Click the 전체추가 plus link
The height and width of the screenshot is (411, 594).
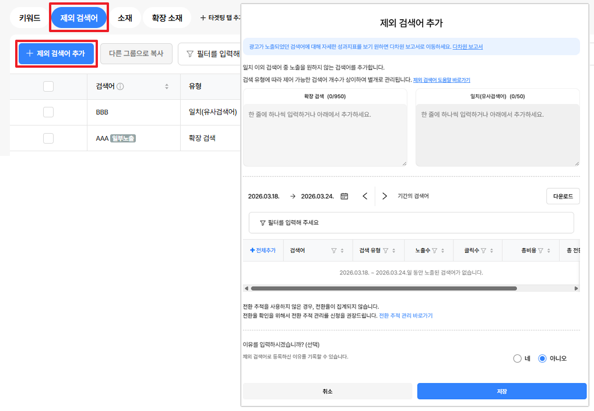(x=263, y=250)
